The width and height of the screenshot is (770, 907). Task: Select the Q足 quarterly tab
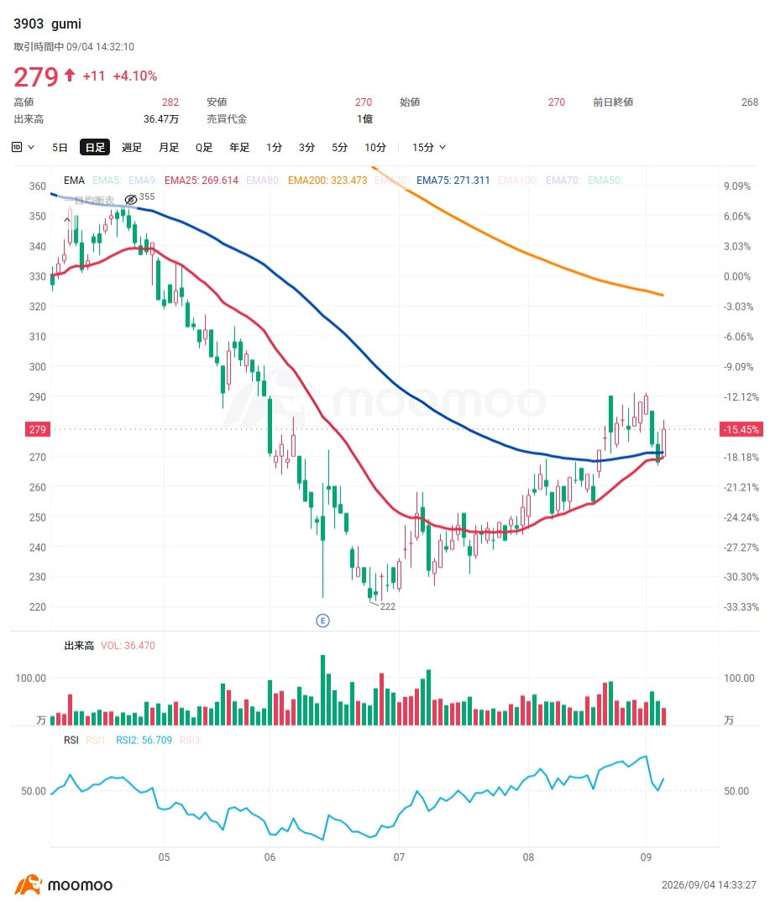(x=204, y=148)
